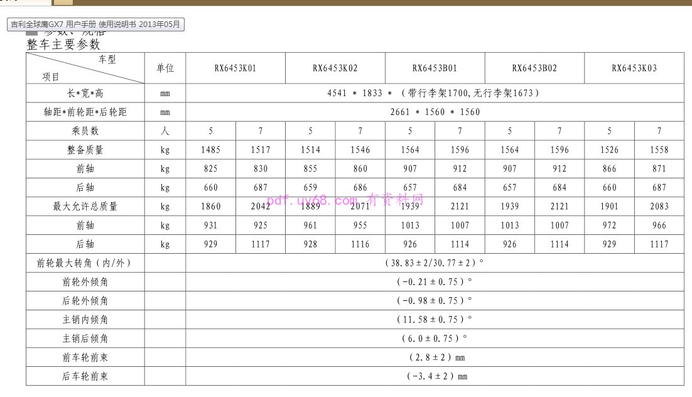Select the 后车轮前束 row label

pos(85,376)
